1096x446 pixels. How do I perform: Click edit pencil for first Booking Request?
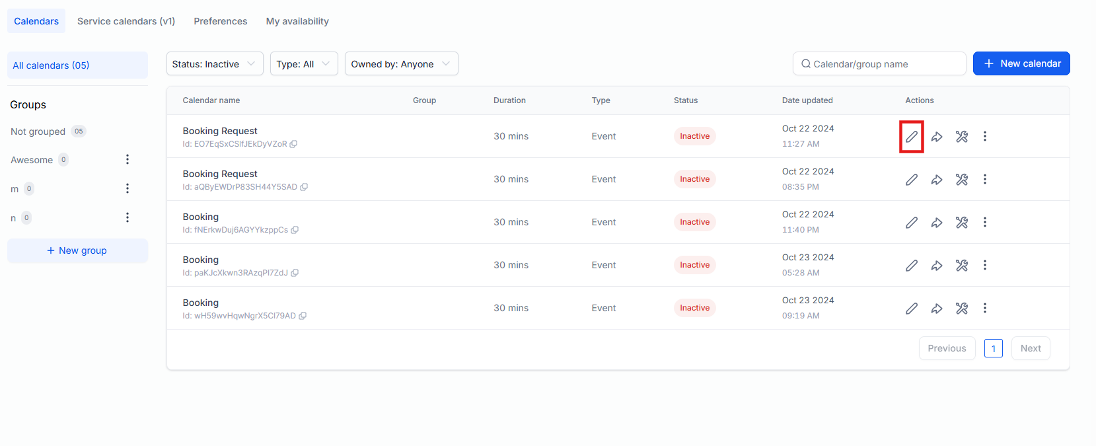point(911,137)
